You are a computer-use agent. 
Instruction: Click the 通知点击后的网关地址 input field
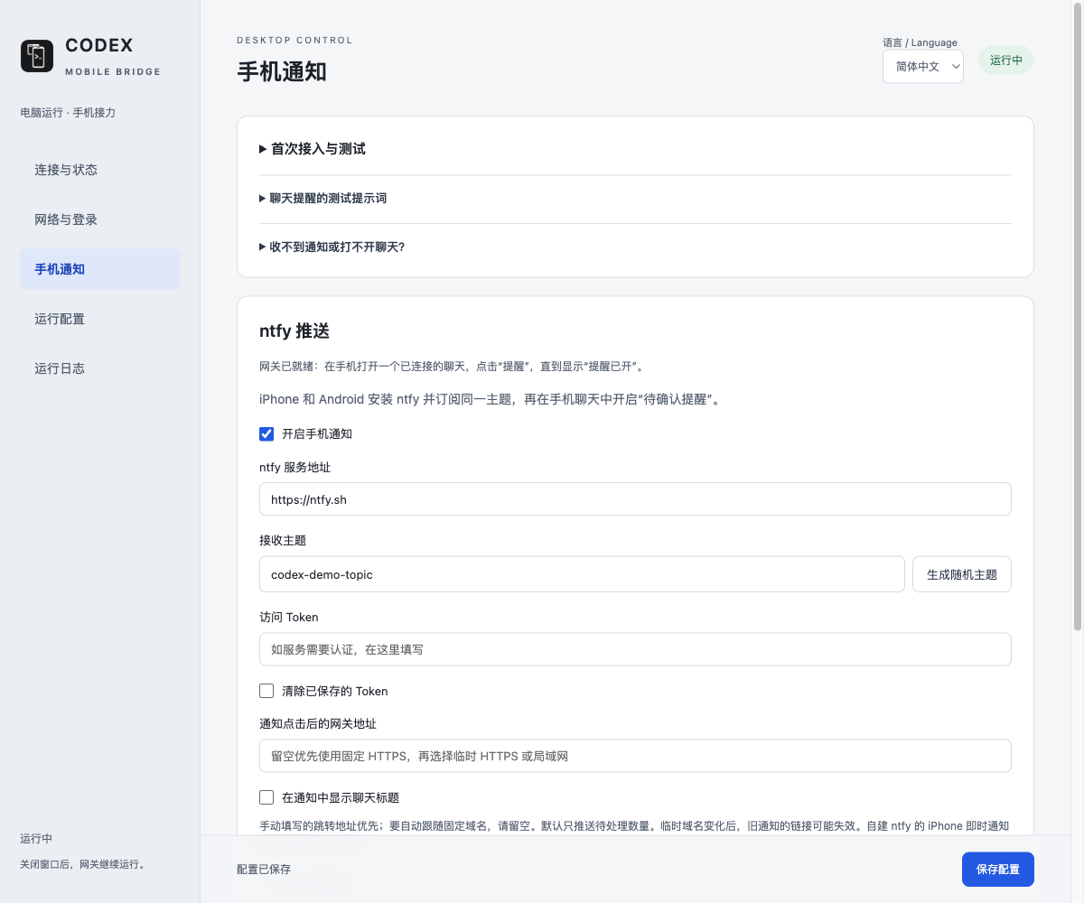[635, 756]
